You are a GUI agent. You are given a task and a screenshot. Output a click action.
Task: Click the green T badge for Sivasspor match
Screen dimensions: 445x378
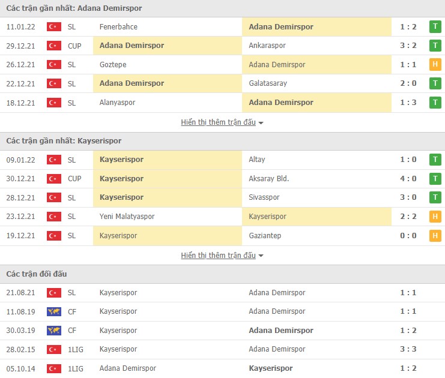click(435, 197)
